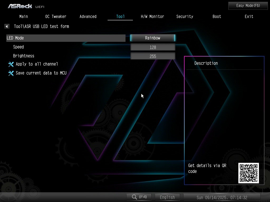Go to the Exit tab
This screenshot has width=270, height=202.
(249, 17)
